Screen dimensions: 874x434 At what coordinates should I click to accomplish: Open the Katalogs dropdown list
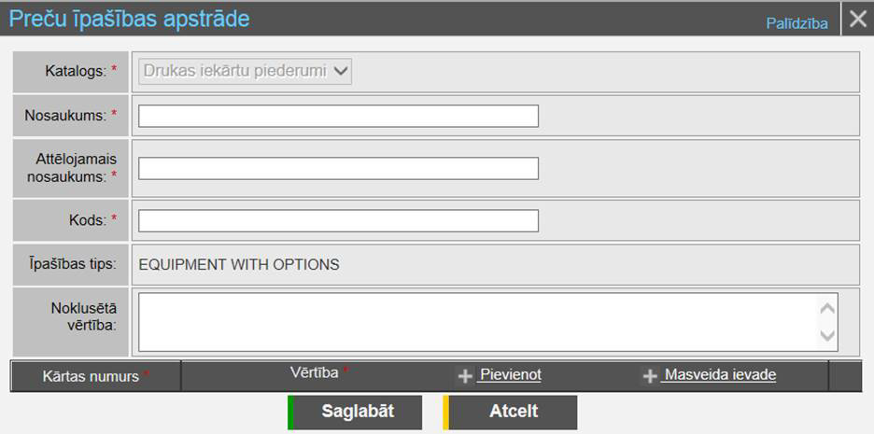click(x=245, y=70)
